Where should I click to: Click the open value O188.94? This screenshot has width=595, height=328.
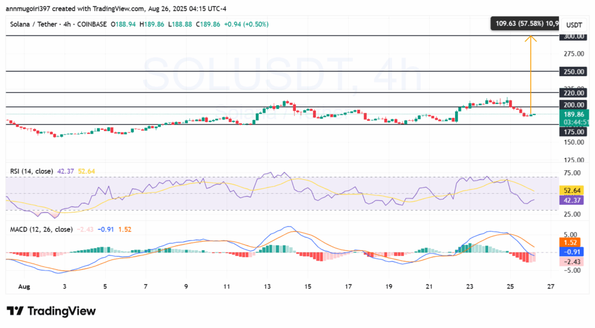click(123, 24)
